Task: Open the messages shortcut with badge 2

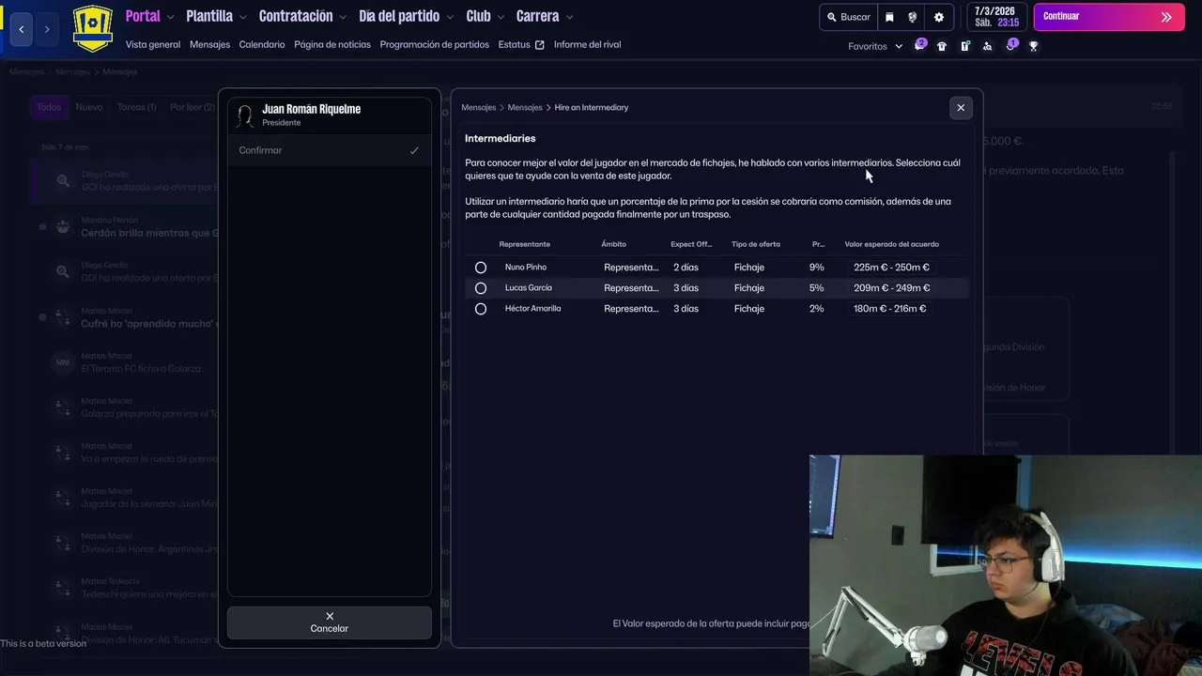Action: tap(920, 45)
